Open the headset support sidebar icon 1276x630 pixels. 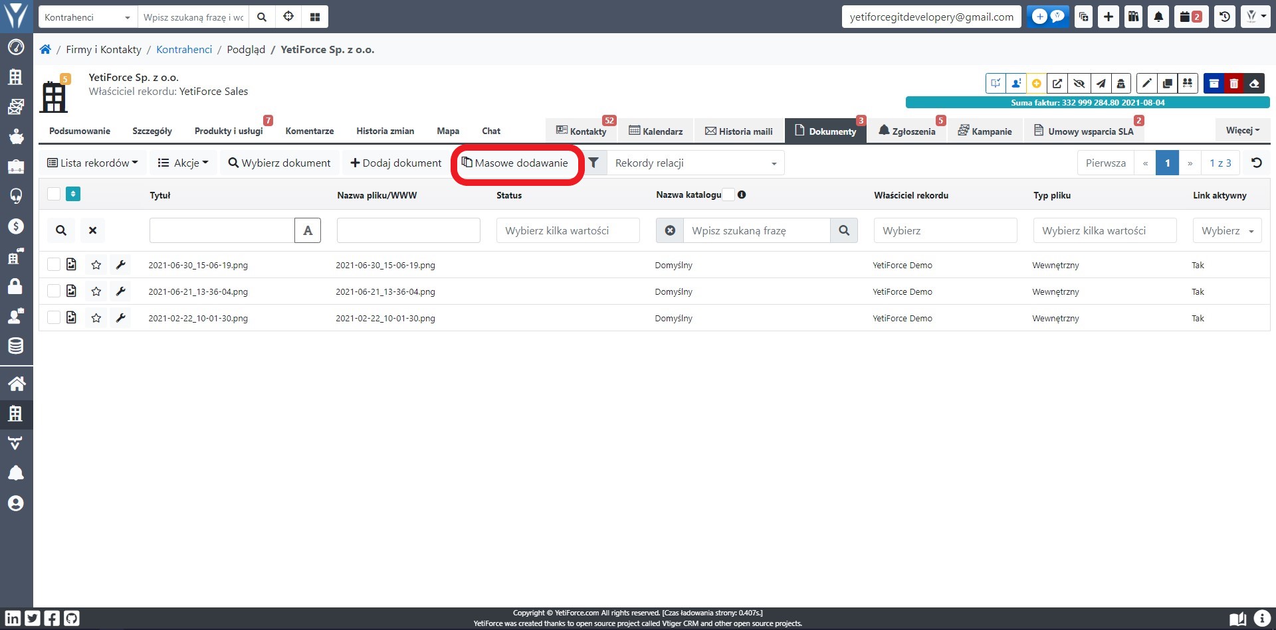16,196
